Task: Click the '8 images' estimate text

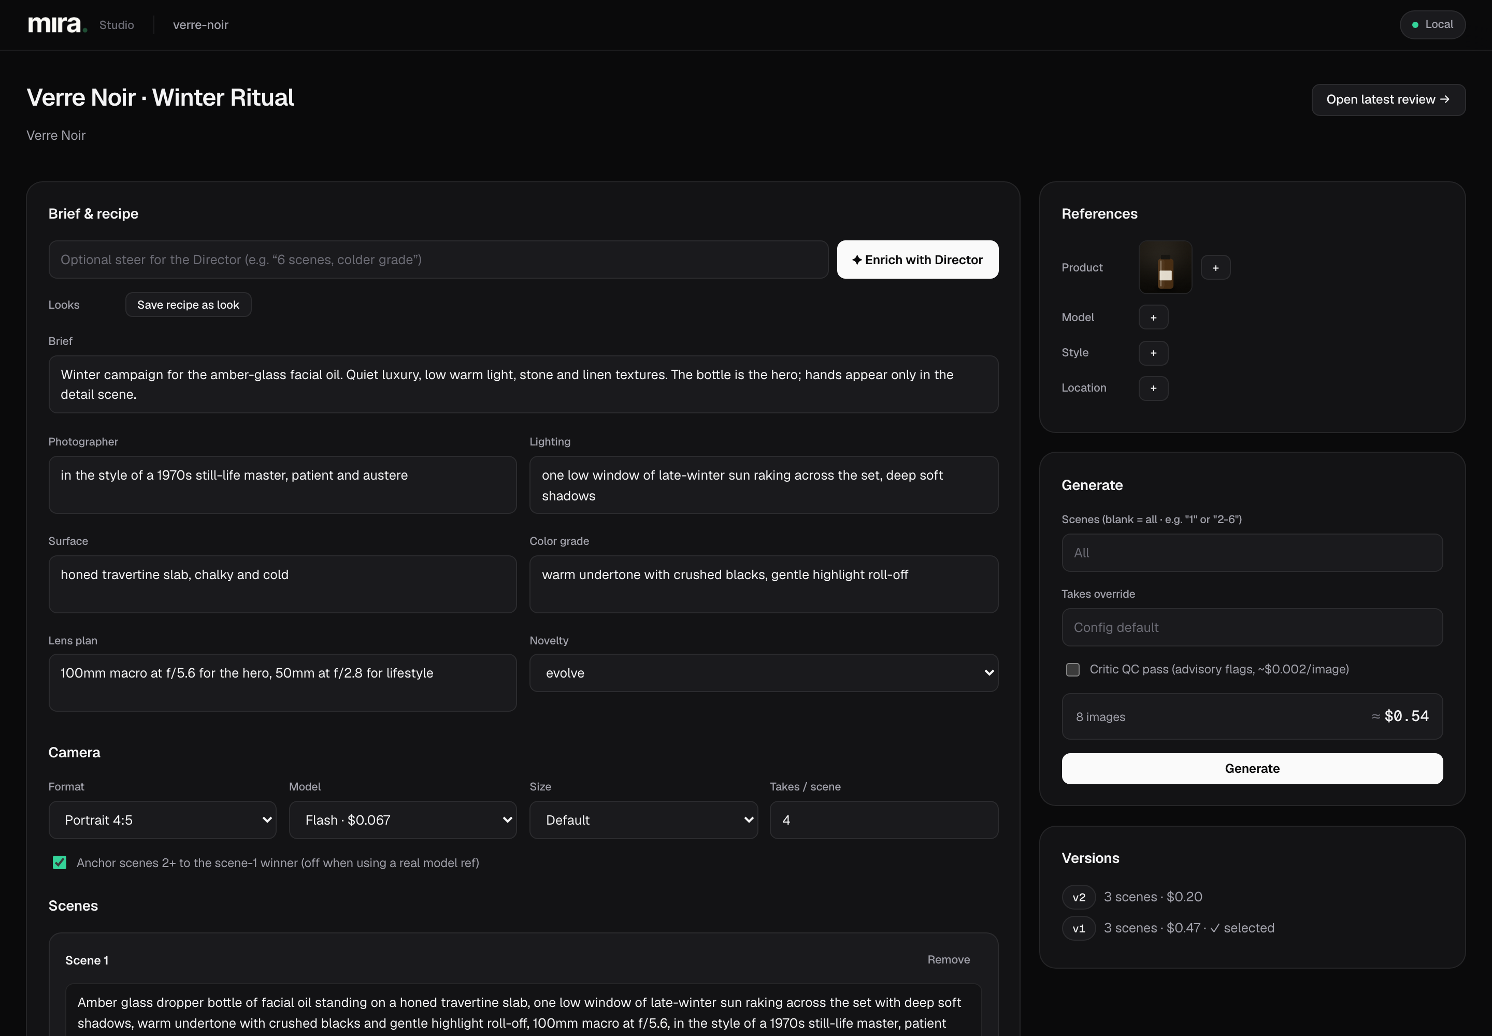Action: (x=1100, y=716)
